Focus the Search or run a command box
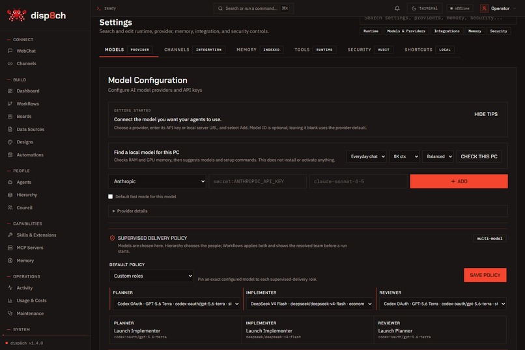The image size is (525, 350). [x=253, y=8]
